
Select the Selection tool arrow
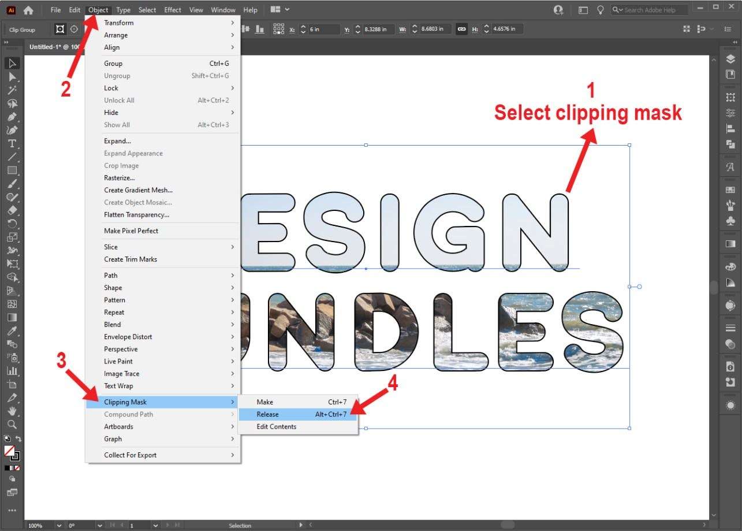(12, 63)
